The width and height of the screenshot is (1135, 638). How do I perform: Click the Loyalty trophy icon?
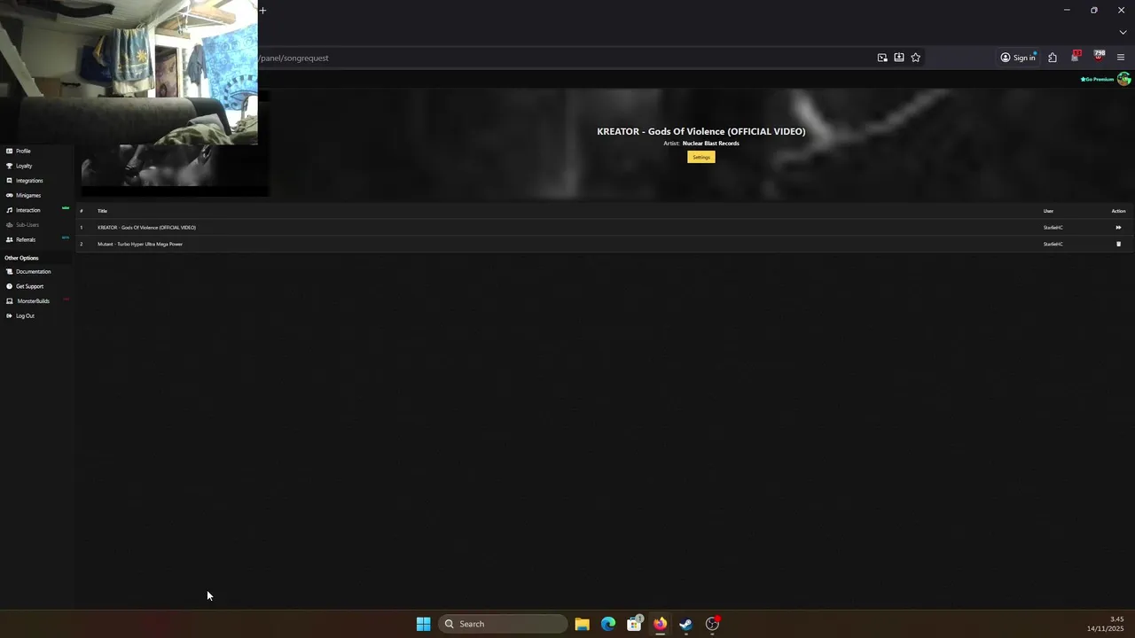click(9, 166)
